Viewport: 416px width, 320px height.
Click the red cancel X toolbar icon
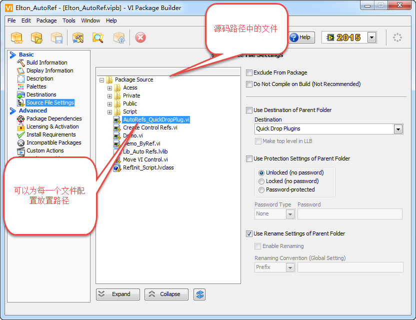140,37
